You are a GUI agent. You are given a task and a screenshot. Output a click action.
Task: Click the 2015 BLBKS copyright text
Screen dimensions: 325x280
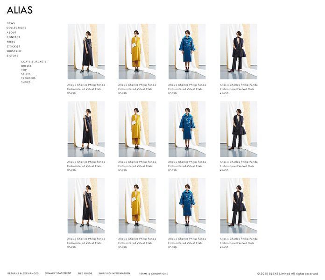point(288,274)
